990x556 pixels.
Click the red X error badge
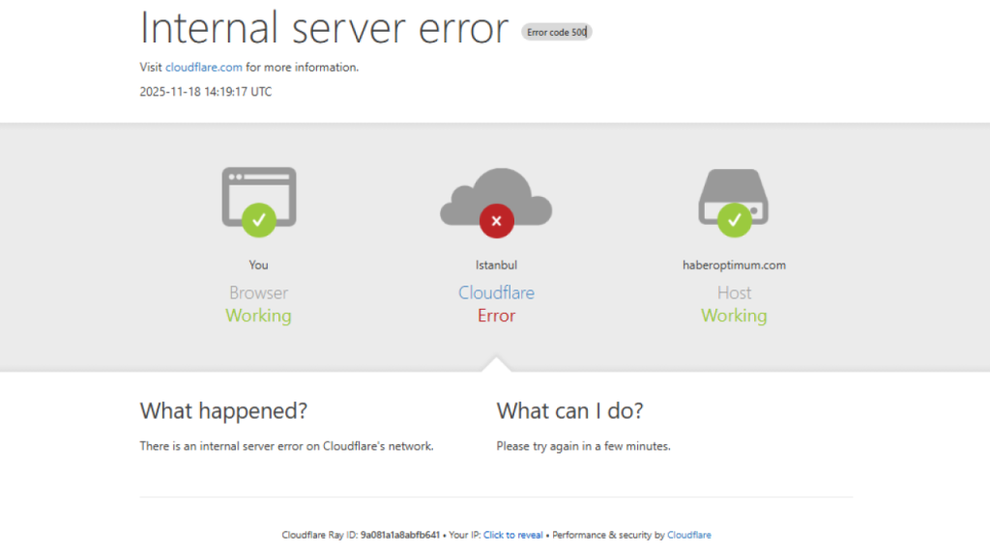coord(496,221)
